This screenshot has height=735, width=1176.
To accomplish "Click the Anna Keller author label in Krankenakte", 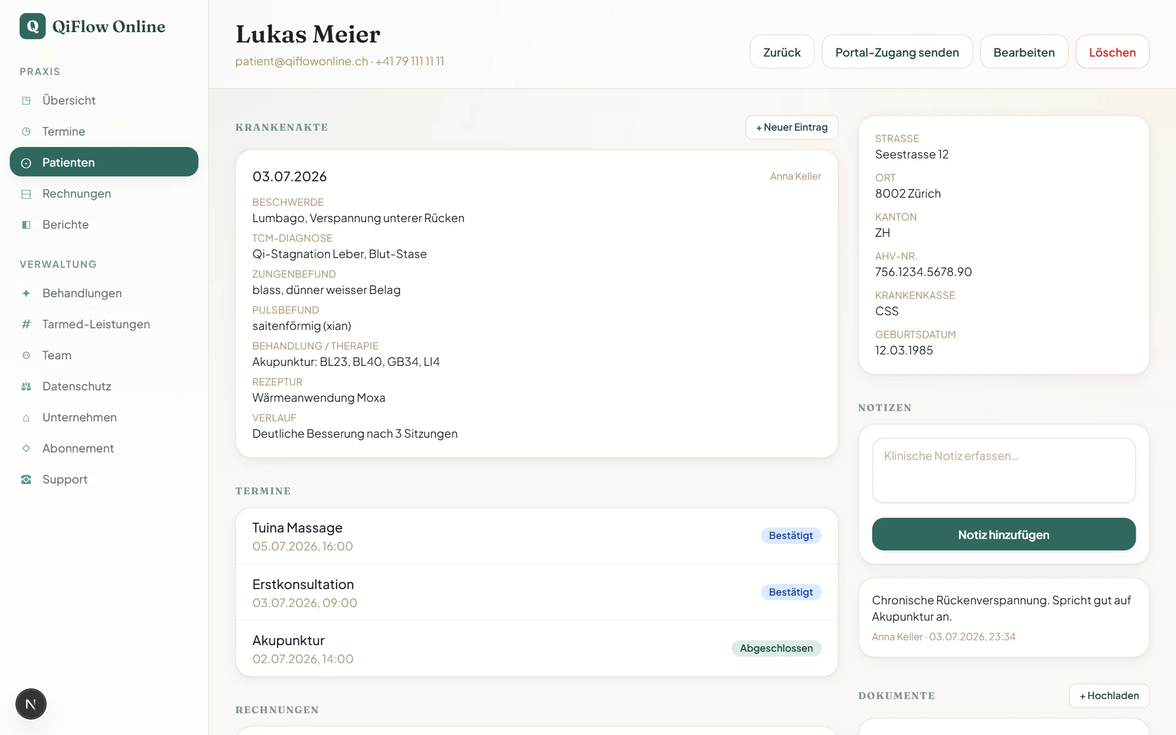I will coord(795,176).
